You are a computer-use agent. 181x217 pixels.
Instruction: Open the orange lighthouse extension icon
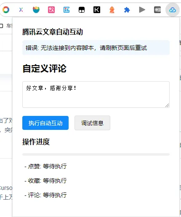click(x=112, y=10)
